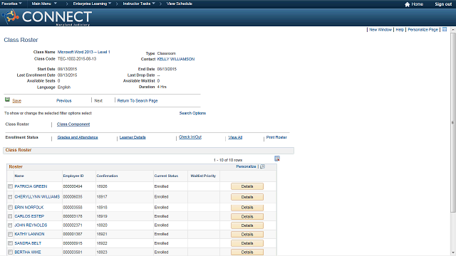
Task: Open the Instructor Tasks breadcrumb dropdown
Action: (x=139, y=4)
